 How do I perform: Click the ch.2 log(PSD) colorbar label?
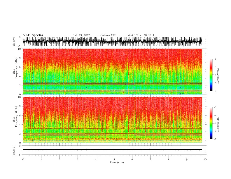click(219, 125)
